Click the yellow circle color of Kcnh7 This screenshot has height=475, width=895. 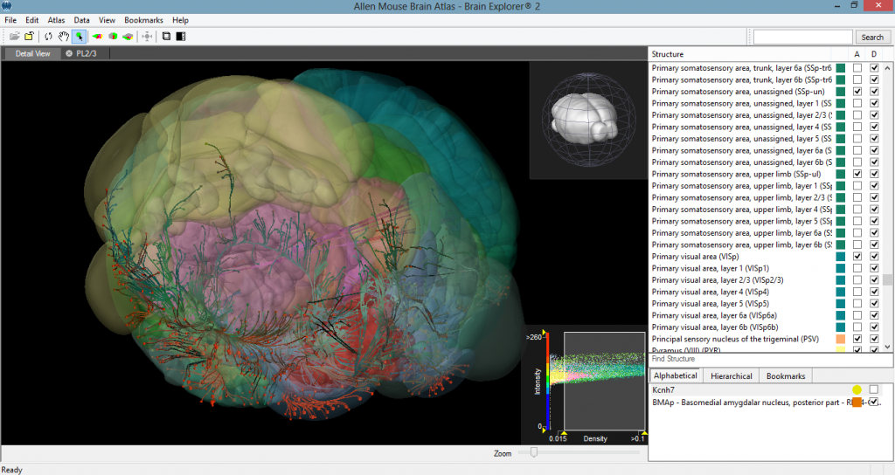[x=857, y=390]
